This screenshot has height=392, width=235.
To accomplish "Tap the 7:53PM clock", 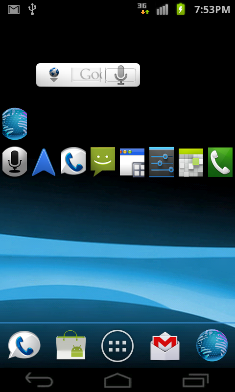I will [212, 10].
